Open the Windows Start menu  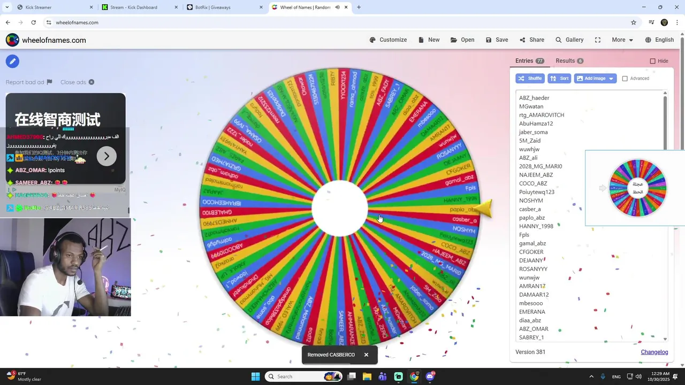click(255, 376)
